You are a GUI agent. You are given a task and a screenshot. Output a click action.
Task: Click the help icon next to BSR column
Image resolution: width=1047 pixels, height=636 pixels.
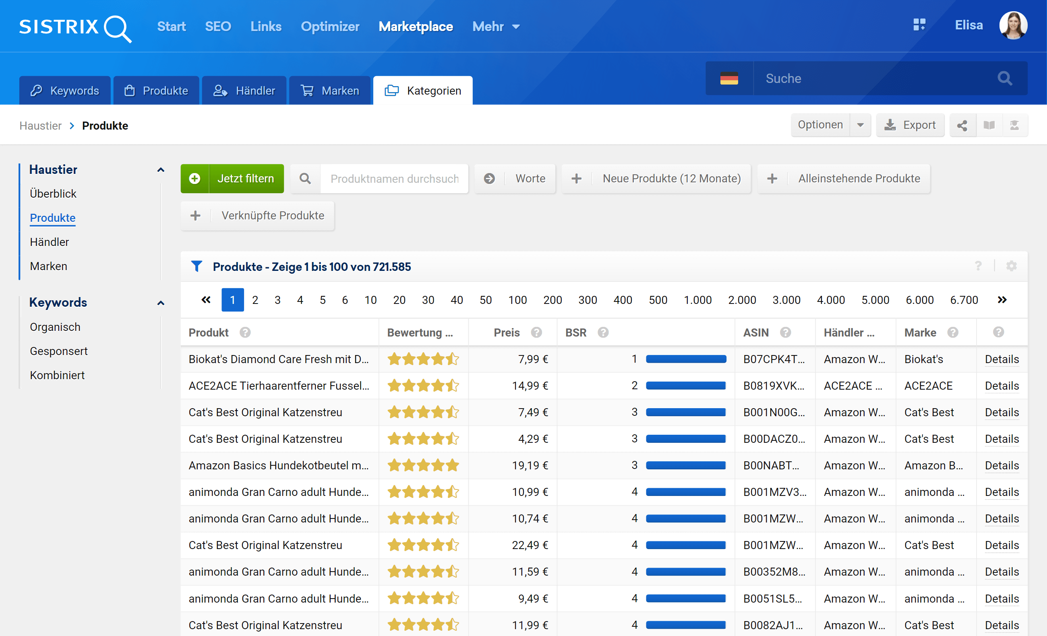pyautogui.click(x=603, y=332)
